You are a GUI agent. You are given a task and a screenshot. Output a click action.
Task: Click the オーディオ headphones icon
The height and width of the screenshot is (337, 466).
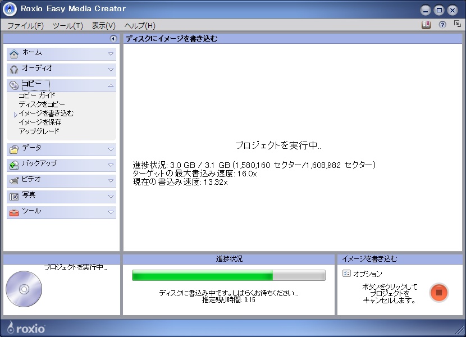point(13,70)
